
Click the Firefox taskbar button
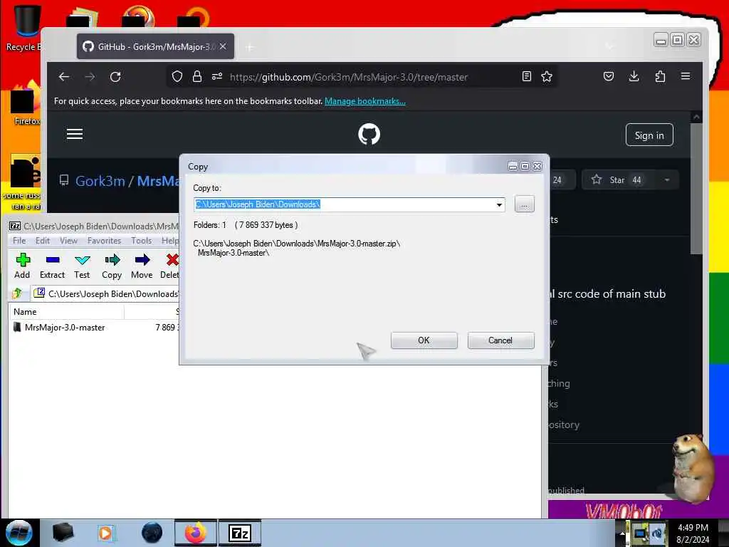click(x=196, y=533)
